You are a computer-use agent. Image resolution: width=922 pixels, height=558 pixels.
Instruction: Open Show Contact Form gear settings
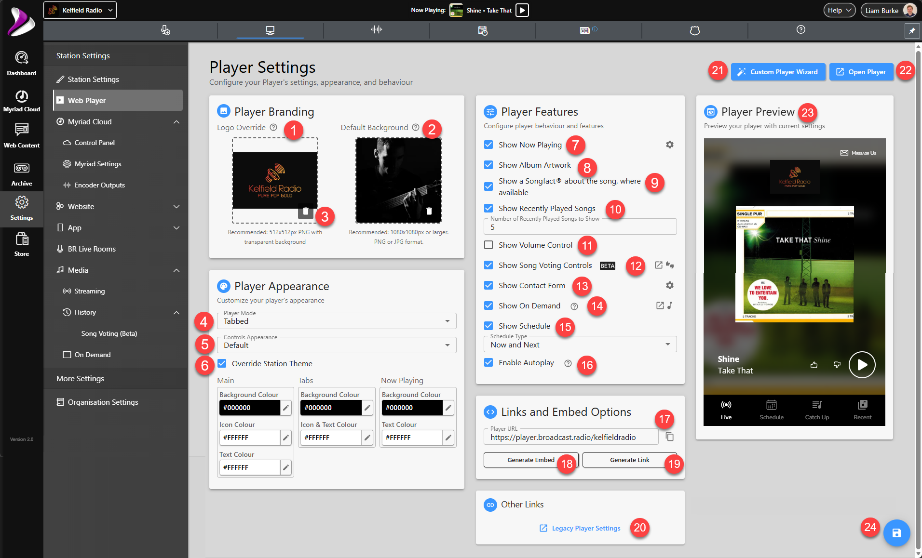pyautogui.click(x=669, y=285)
